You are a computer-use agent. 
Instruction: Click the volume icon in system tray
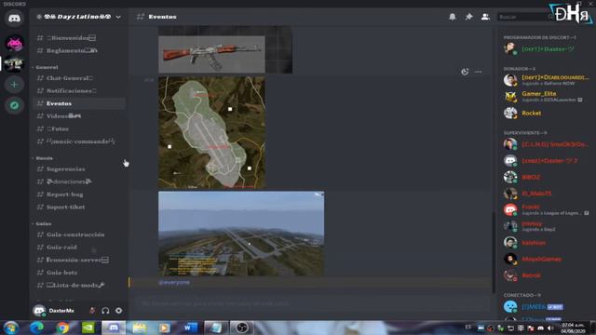pyautogui.click(x=550, y=328)
